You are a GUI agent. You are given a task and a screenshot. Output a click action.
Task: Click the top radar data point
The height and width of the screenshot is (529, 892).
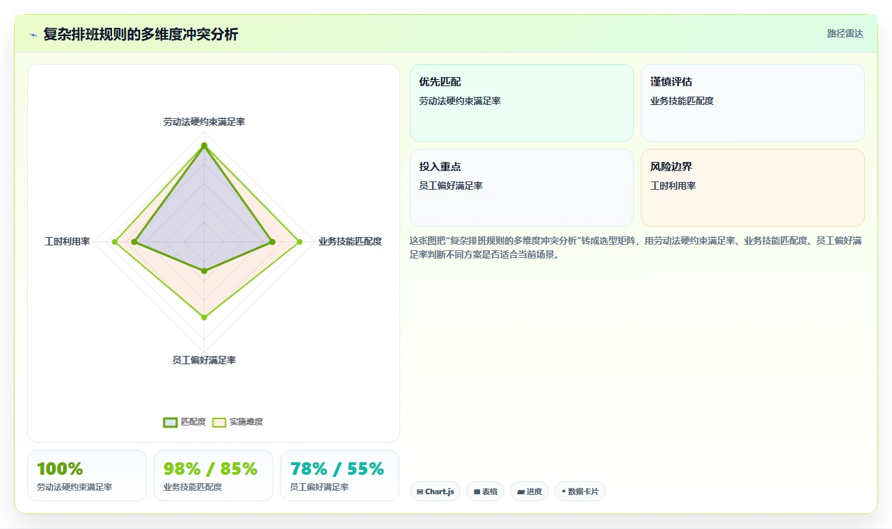(x=204, y=145)
